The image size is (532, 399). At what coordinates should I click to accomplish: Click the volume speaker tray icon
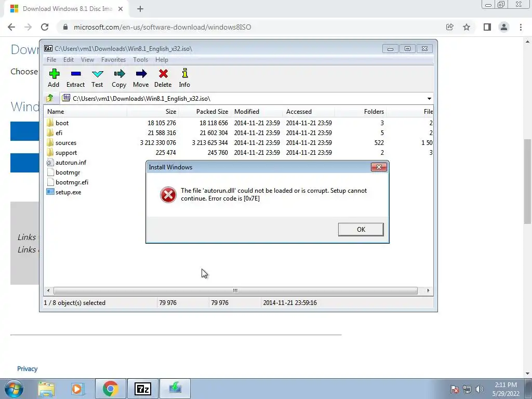(x=480, y=389)
